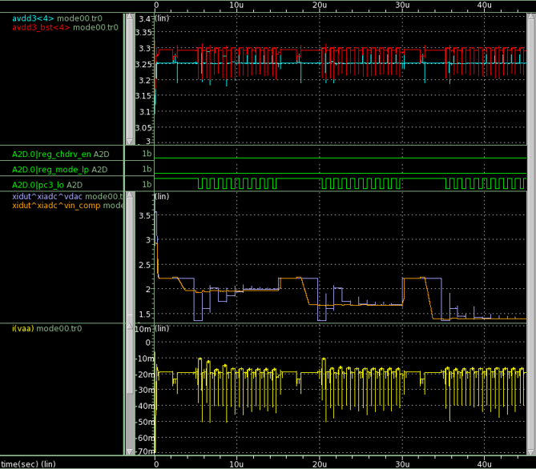Click the 1b value of pc3_lo
536x469 pixels.
click(147, 184)
